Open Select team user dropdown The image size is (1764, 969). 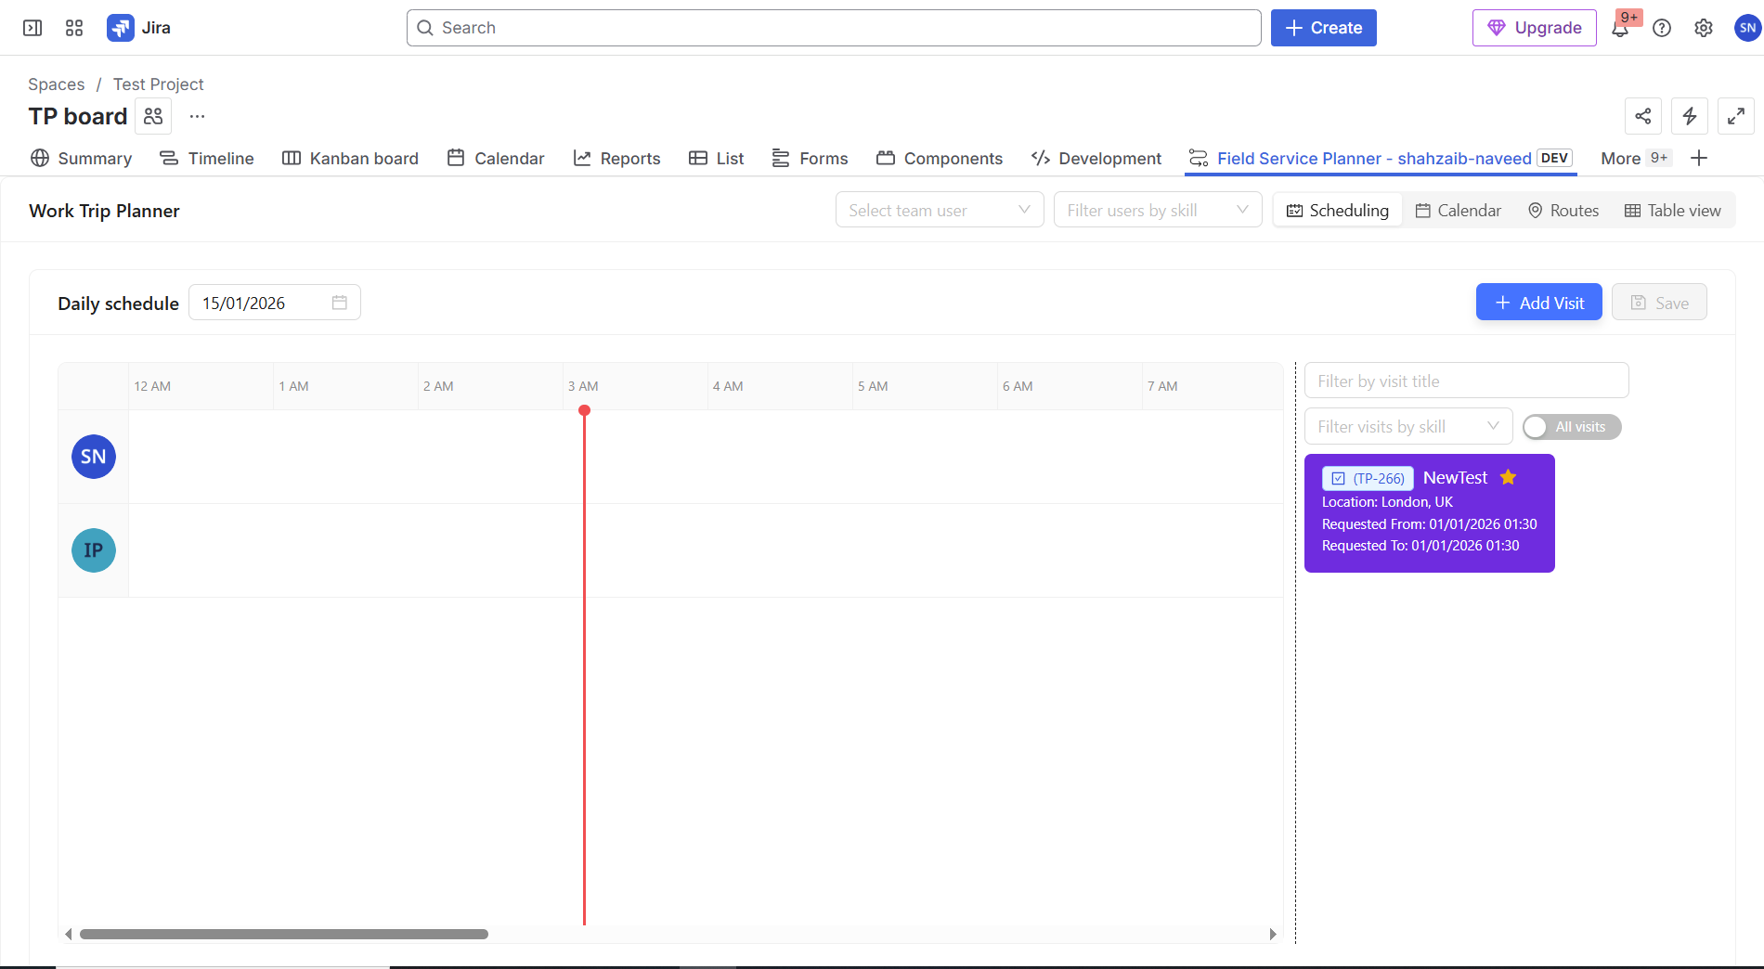(x=940, y=210)
